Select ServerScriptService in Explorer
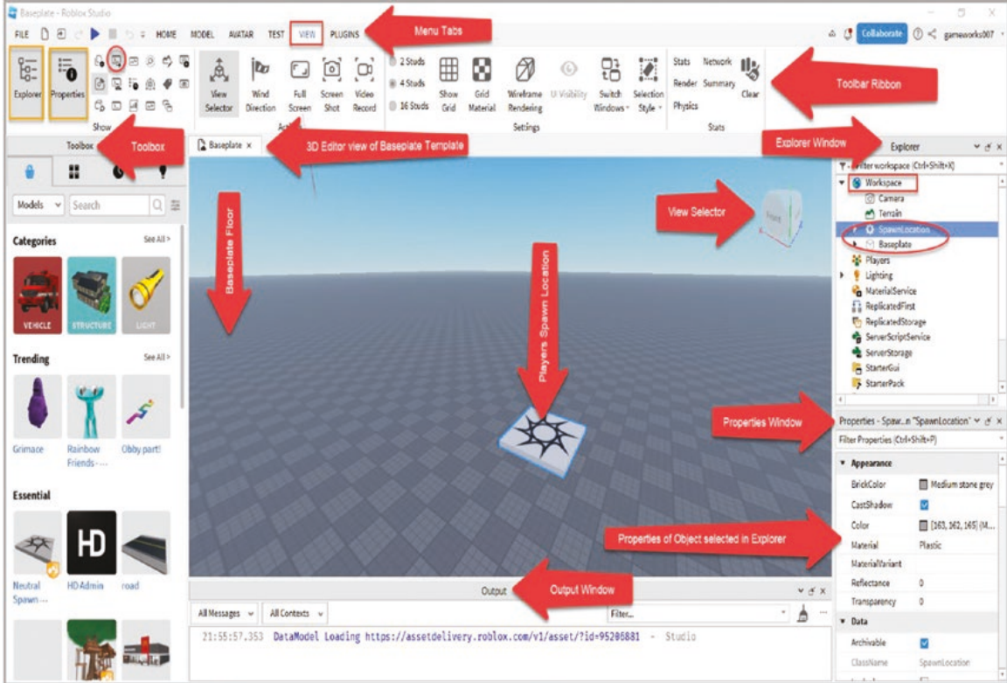The width and height of the screenshot is (1007, 683). [x=897, y=337]
